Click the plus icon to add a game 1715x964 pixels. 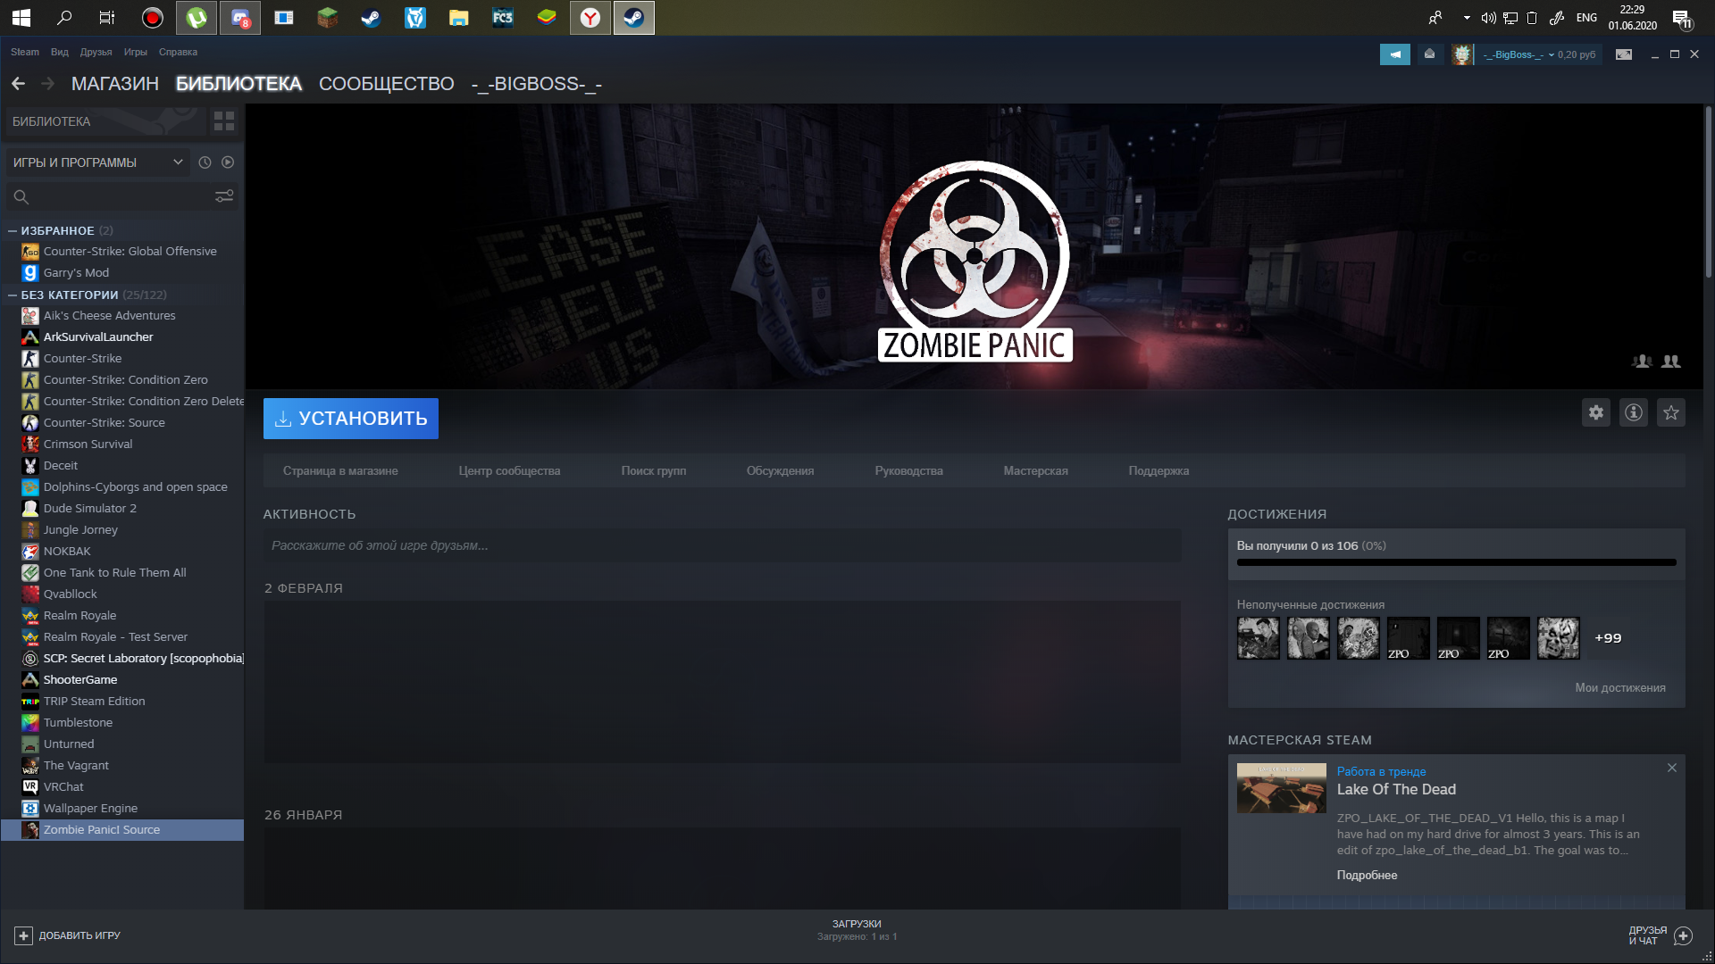24,935
